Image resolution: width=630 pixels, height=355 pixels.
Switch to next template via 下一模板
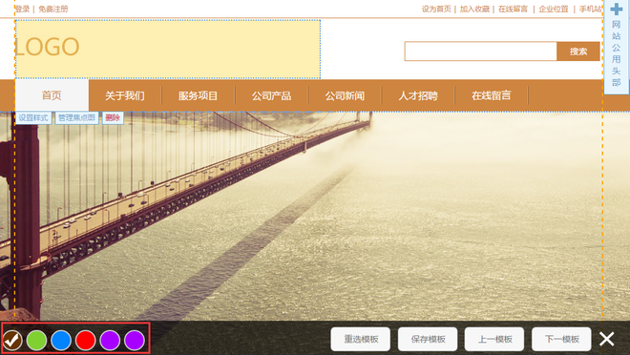[561, 340]
